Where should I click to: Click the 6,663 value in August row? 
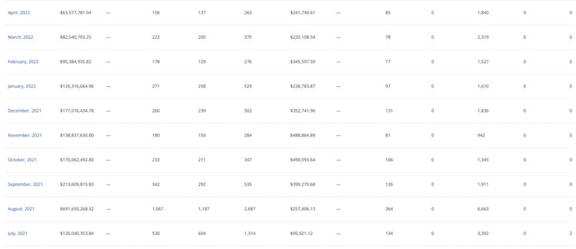[483, 209]
